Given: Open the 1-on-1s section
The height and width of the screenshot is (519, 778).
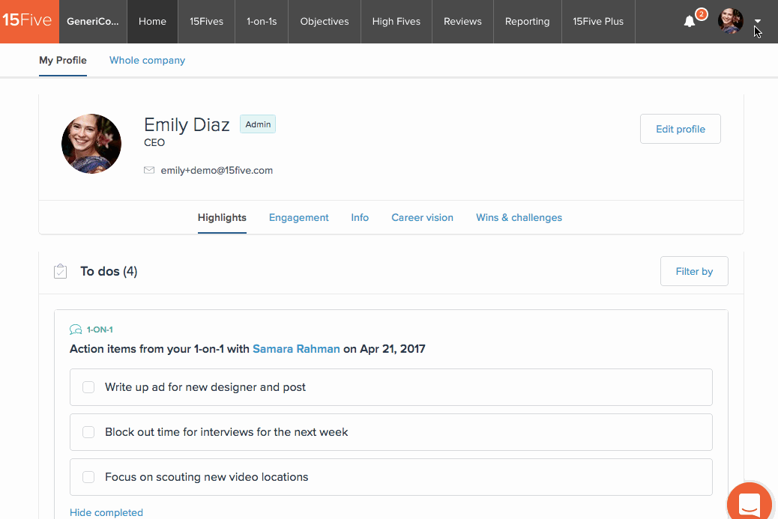Looking at the screenshot, I should (262, 21).
